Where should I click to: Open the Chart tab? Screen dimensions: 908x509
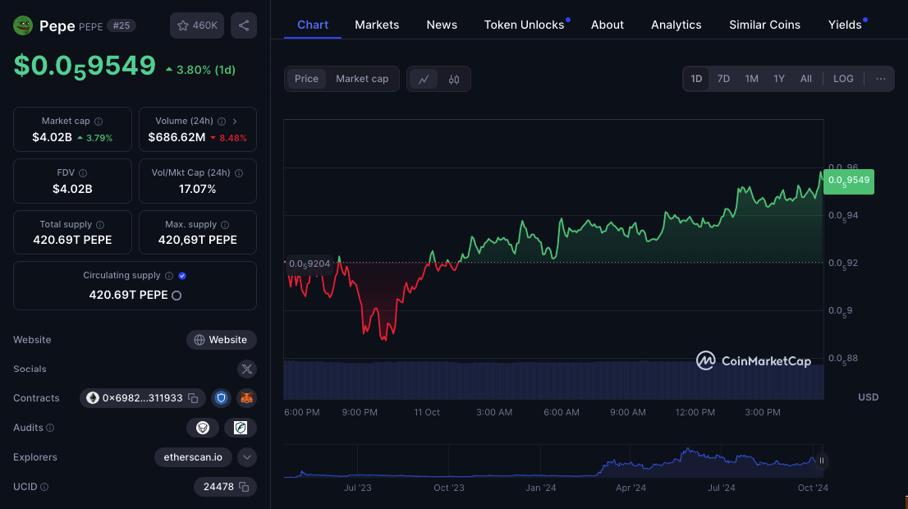(x=313, y=25)
